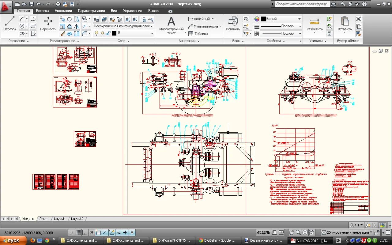Click the Print icon in quick access toolbar
Screen dimensions: 392x245
pyautogui.click(x=58, y=4)
